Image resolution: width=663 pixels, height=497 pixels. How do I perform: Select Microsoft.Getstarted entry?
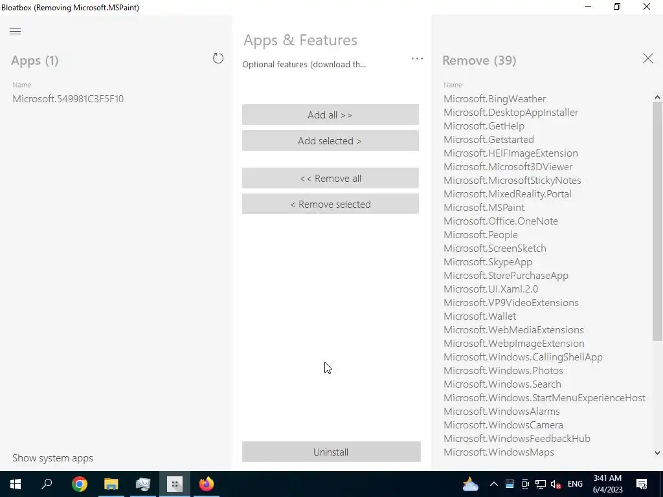pos(488,140)
